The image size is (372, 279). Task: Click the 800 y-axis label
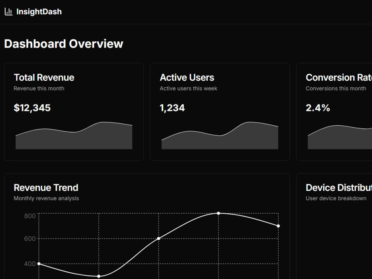30,216
